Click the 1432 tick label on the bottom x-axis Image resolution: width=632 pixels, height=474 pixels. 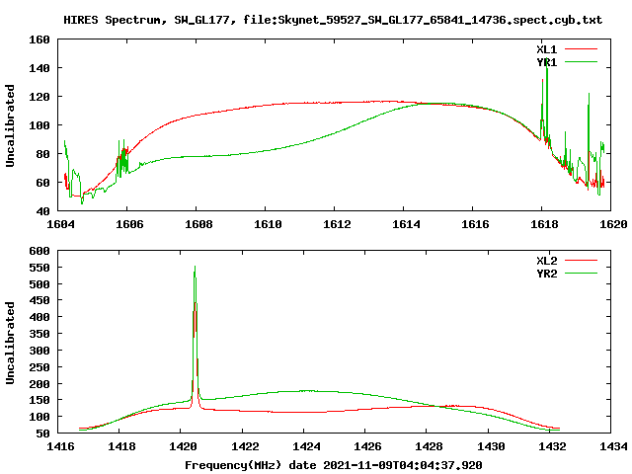[x=552, y=446]
